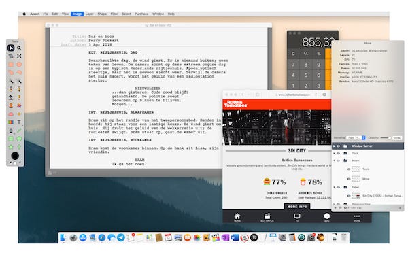Select the Text tool (T)
Viewport: 408px width, 255px height.
click(x=19, y=122)
